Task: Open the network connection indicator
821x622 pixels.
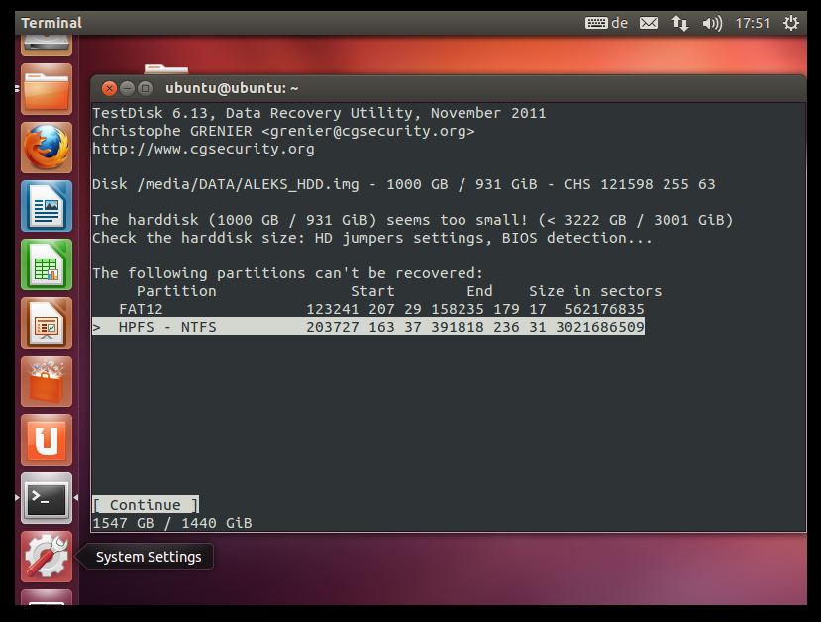Action: [x=680, y=23]
